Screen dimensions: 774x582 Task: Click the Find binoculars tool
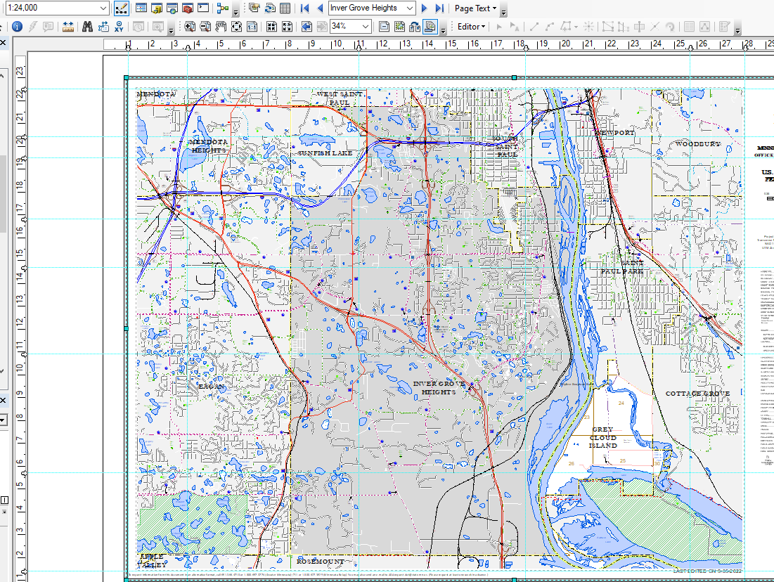click(x=88, y=27)
